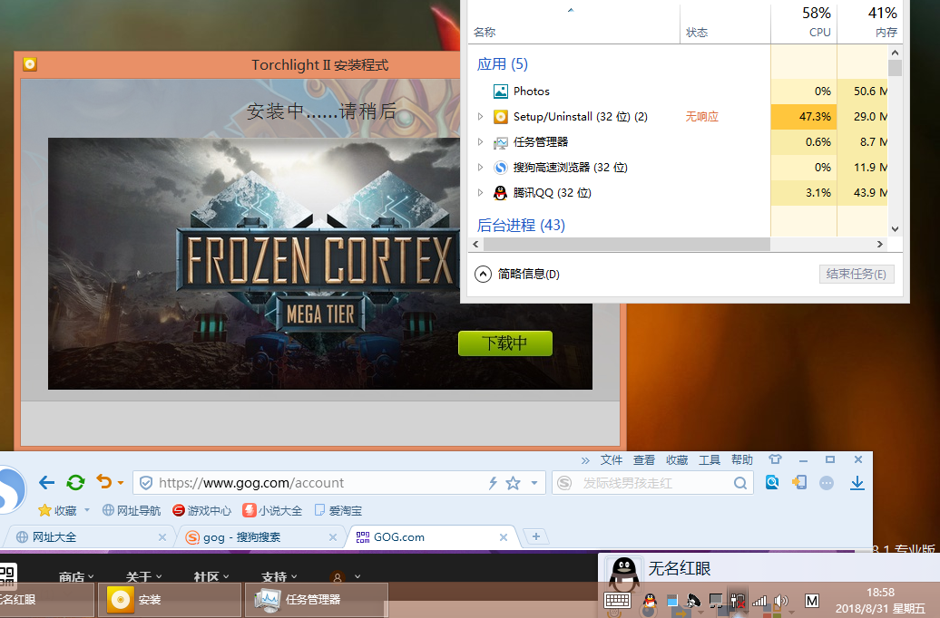The image size is (940, 618).
Task: Open the undo icon's dropdown arrow
Action: click(121, 483)
